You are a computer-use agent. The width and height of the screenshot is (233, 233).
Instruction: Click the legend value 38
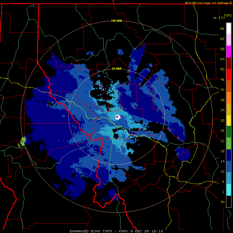pos(222,100)
